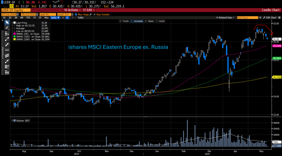The image size is (282, 156).
Task: Click the magenta SMAVG (50) swatch
Action: [15, 34]
